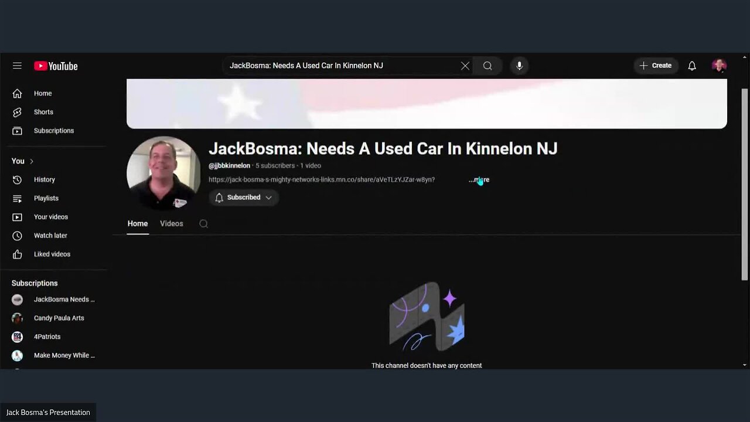Open Subscriptions in the sidebar
The image size is (750, 422).
[53, 131]
